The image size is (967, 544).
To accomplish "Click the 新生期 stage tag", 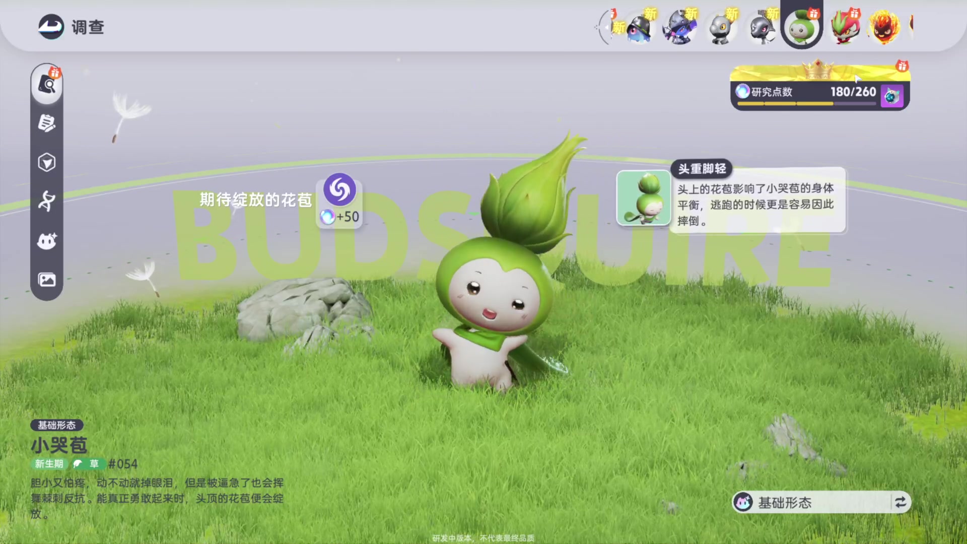I will (x=49, y=464).
